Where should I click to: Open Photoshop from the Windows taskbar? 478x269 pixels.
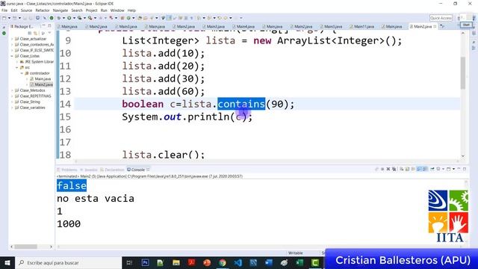point(145,262)
